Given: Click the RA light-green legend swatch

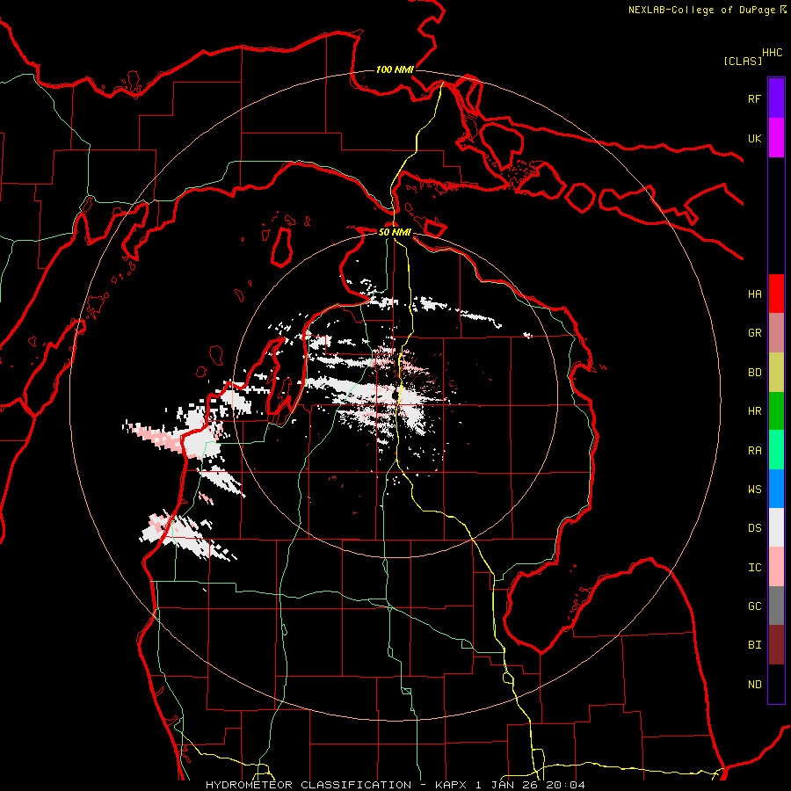Looking at the screenshot, I should click(776, 450).
